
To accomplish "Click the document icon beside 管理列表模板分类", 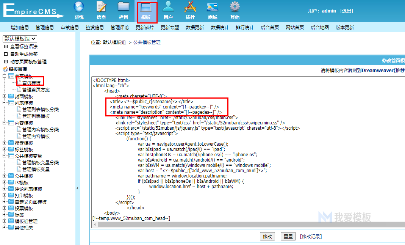I will (19, 109).
